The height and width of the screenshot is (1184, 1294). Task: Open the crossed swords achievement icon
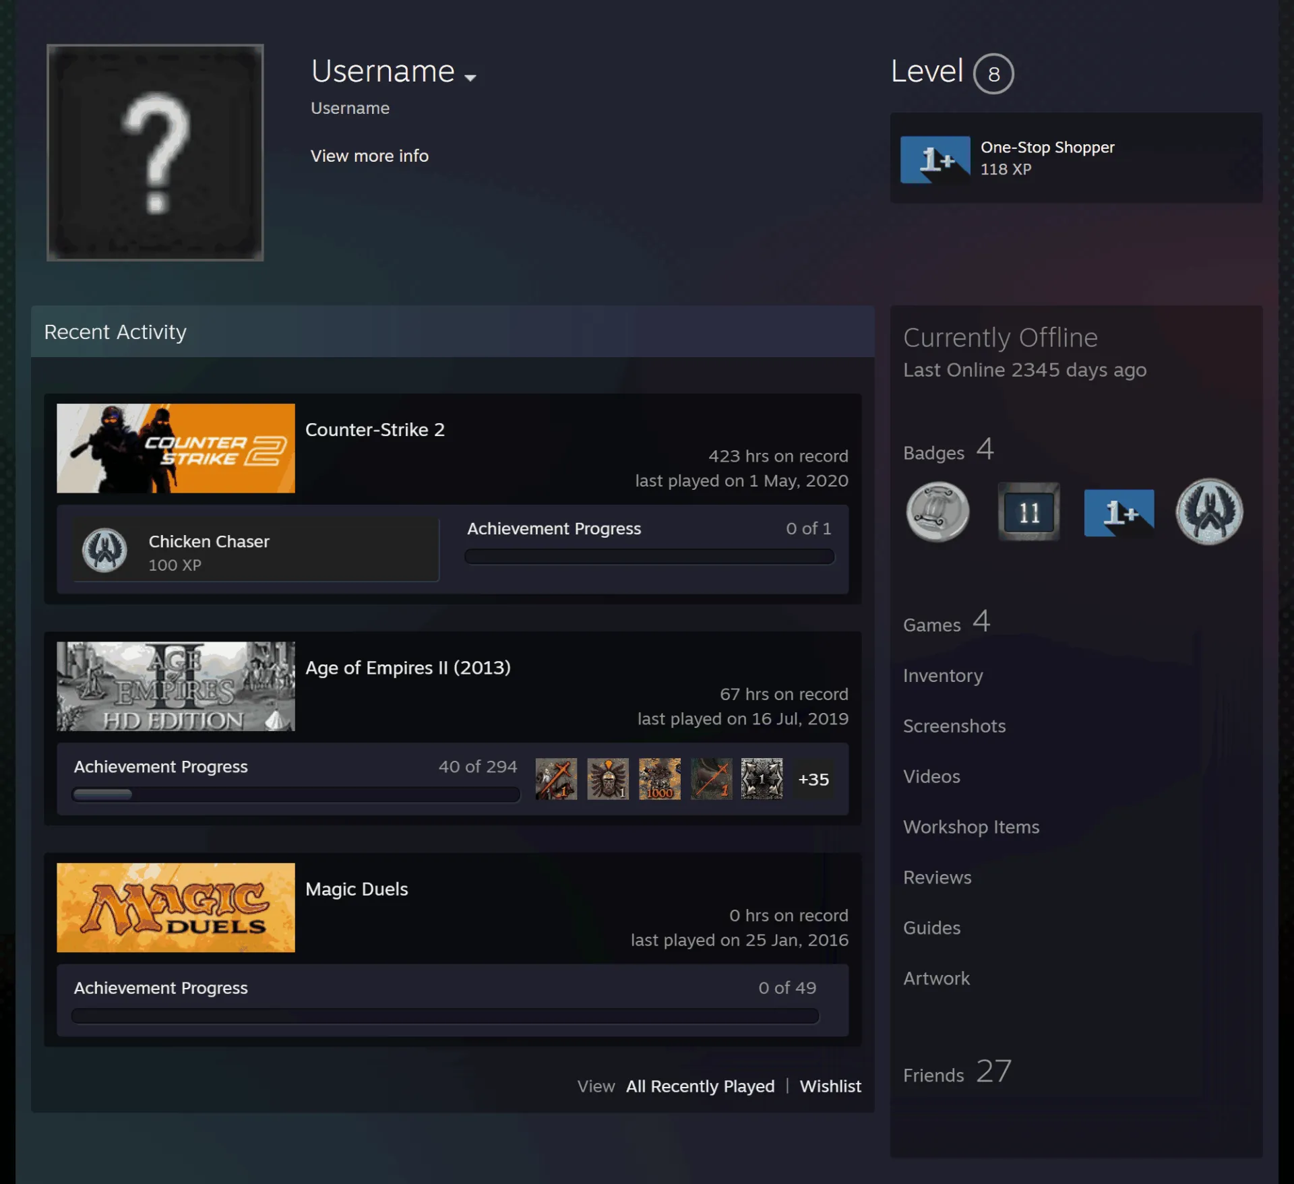[x=556, y=779]
